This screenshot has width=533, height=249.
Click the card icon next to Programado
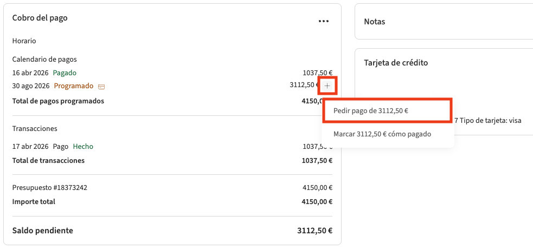(x=101, y=87)
